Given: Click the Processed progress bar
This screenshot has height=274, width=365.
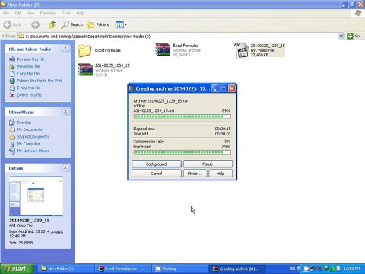Looking at the screenshot, I should 182,152.
